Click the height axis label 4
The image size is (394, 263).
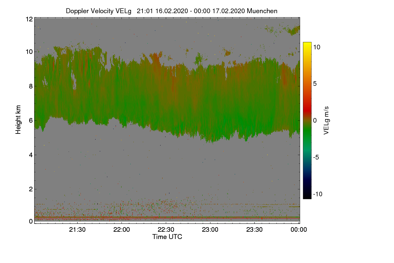31,155
